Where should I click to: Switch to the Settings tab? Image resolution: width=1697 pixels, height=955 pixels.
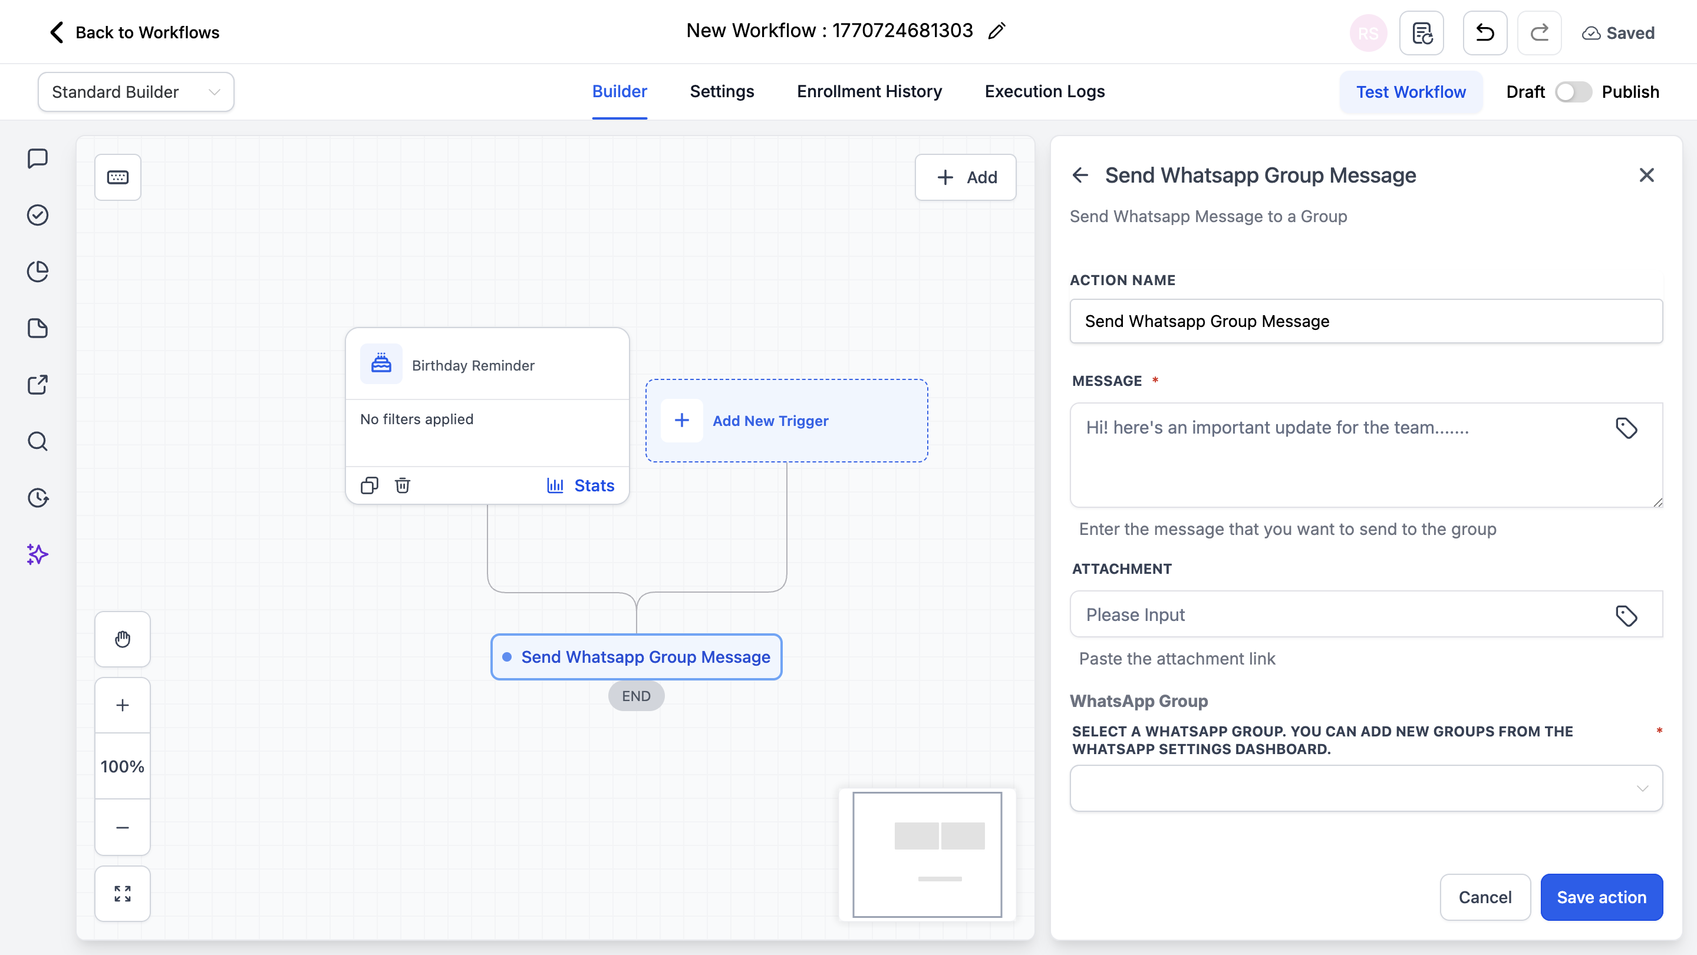[x=721, y=91]
